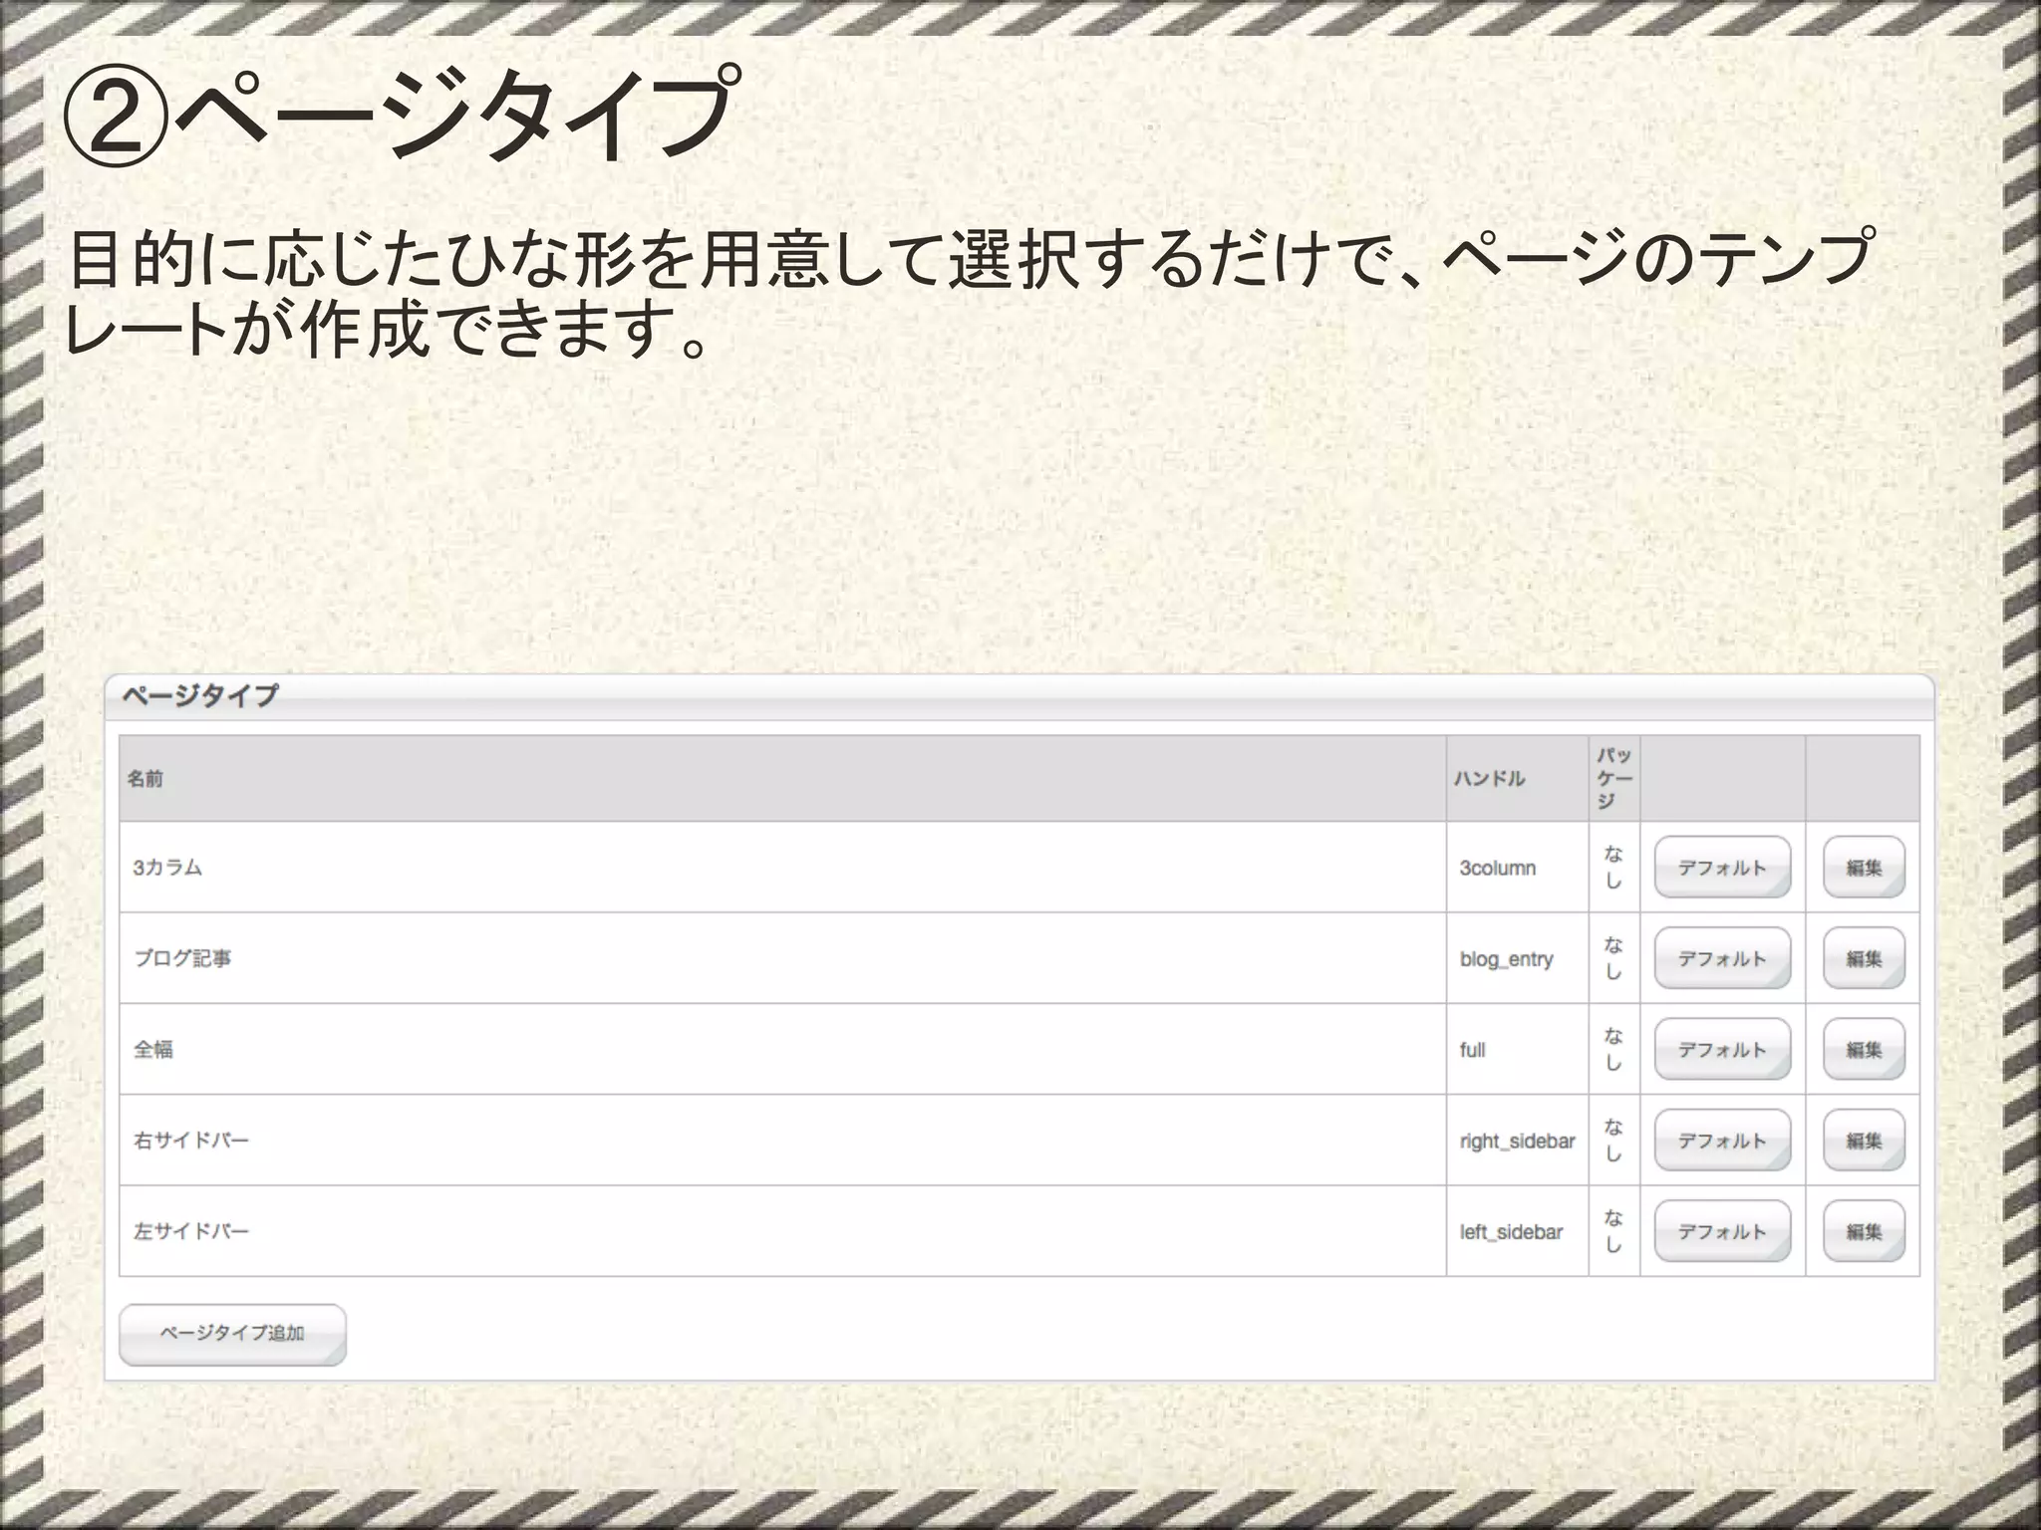Viewport: 2041px width, 1530px height.
Task: Click the なし package cell for full
Action: (x=1614, y=1050)
